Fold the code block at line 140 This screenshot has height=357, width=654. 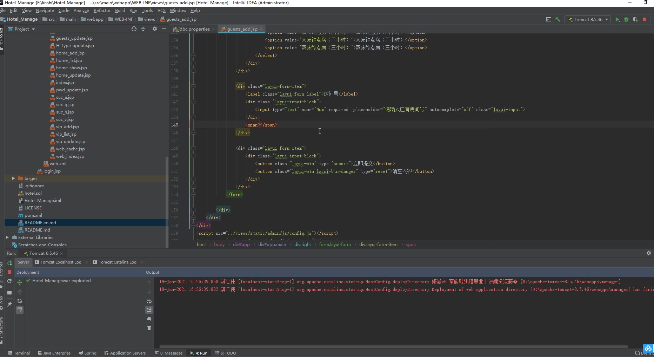click(x=193, y=86)
